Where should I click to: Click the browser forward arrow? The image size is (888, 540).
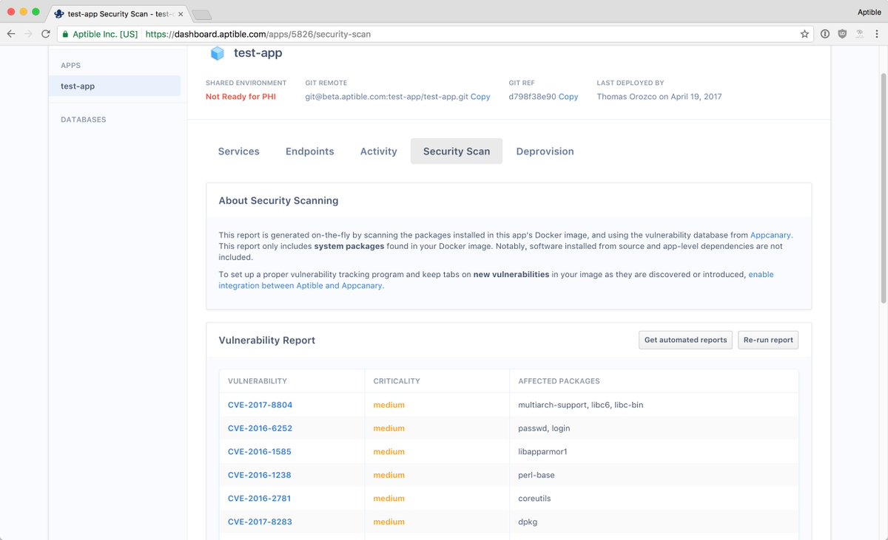click(x=29, y=34)
